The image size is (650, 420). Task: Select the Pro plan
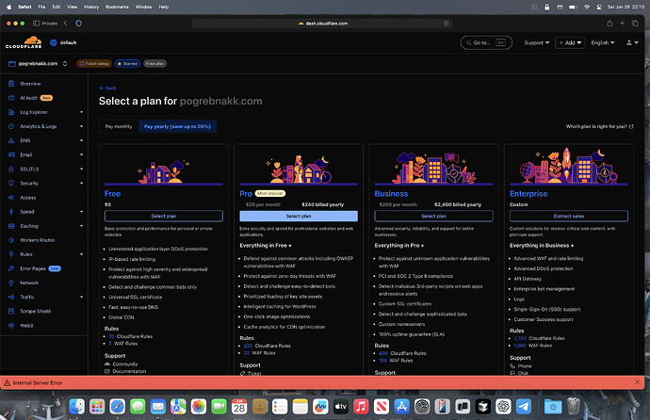(x=299, y=217)
